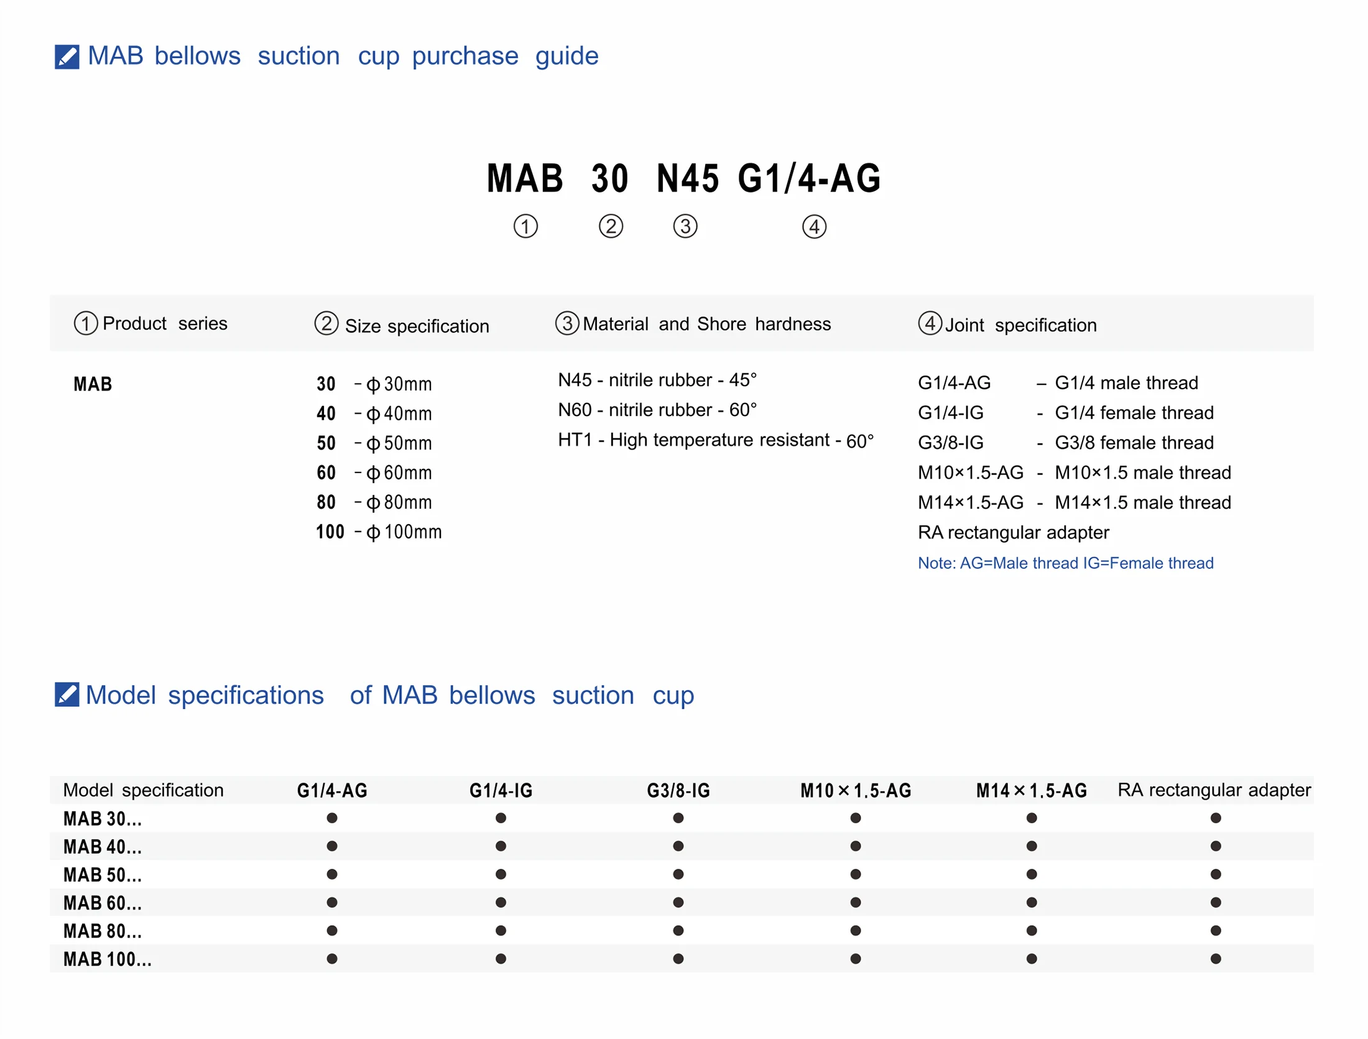Click circled number 4 under G1/4-AG code
1368x1039 pixels.
tap(814, 227)
